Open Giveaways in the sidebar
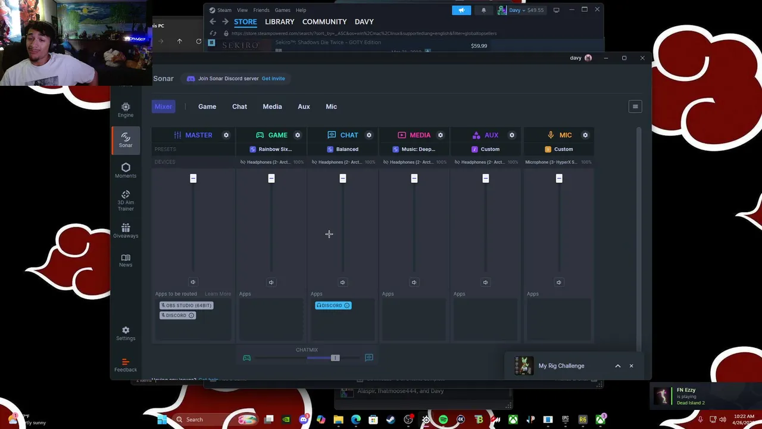This screenshot has height=429, width=762. pos(126,231)
